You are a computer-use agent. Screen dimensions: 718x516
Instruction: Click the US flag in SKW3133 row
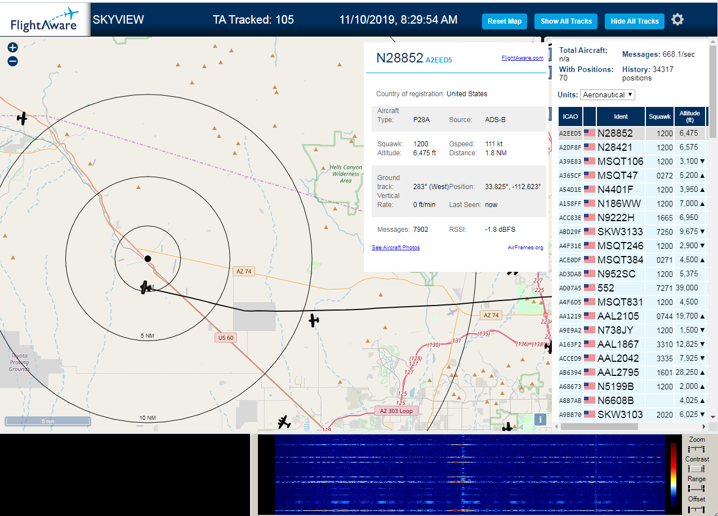pos(590,232)
